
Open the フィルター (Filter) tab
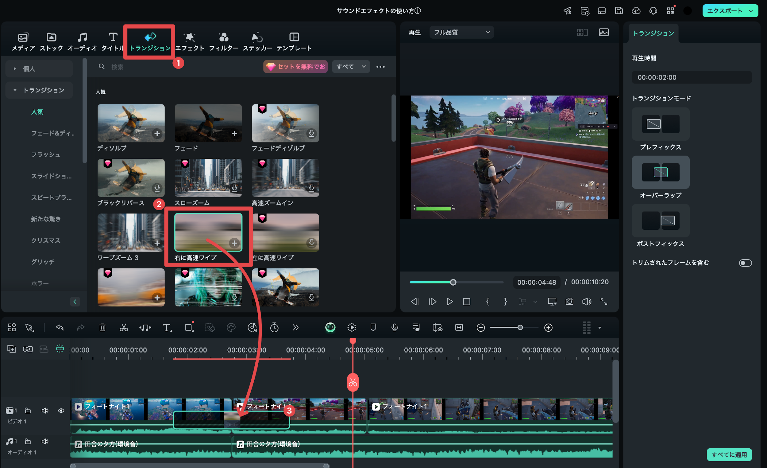coord(223,42)
